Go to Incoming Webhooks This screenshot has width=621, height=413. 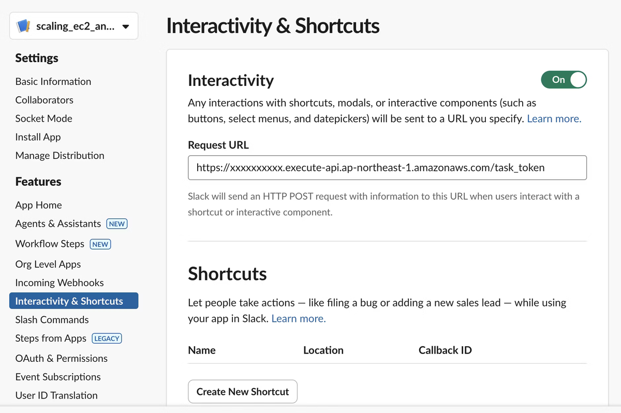(60, 283)
